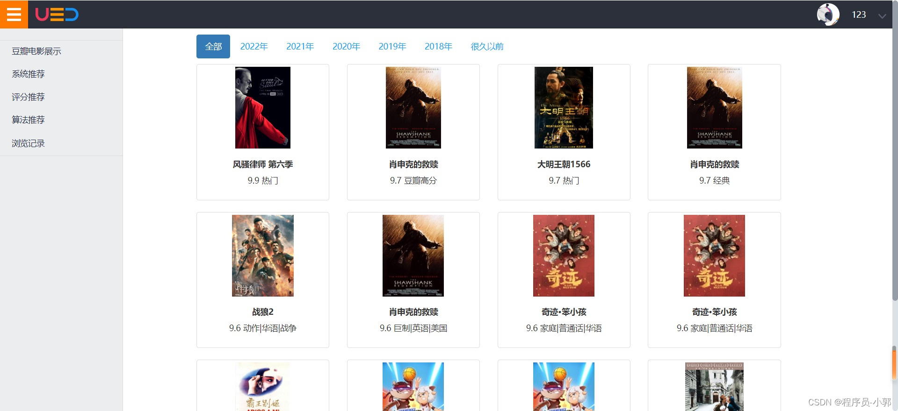
Task: Click the 战狼2 title
Action: [263, 312]
